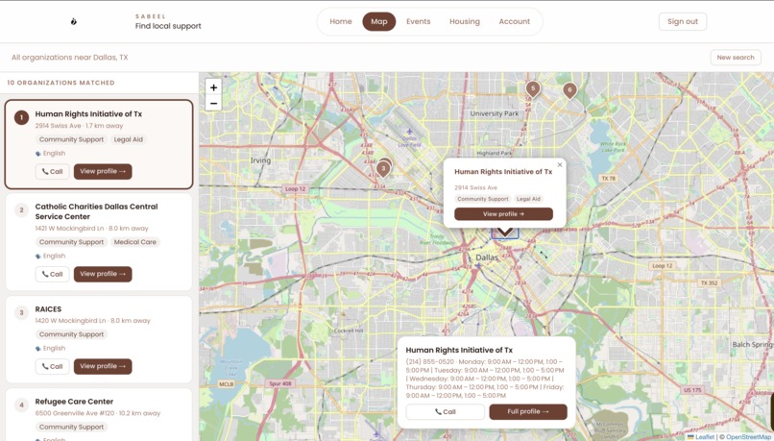Click View profile in the map popup
Image resolution: width=774 pixels, height=441 pixels.
(503, 214)
